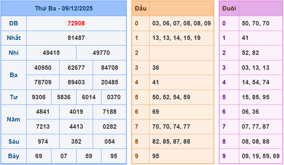Click fourth prize number 0370
The width and height of the screenshot is (284, 165).
114,97
